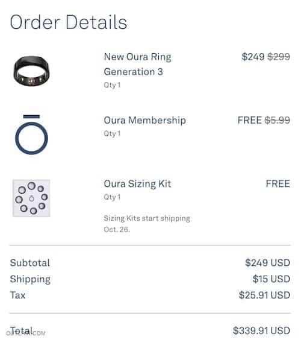Click the $25.91 USD tax amount
This screenshot has height=345, width=301.
tap(264, 295)
